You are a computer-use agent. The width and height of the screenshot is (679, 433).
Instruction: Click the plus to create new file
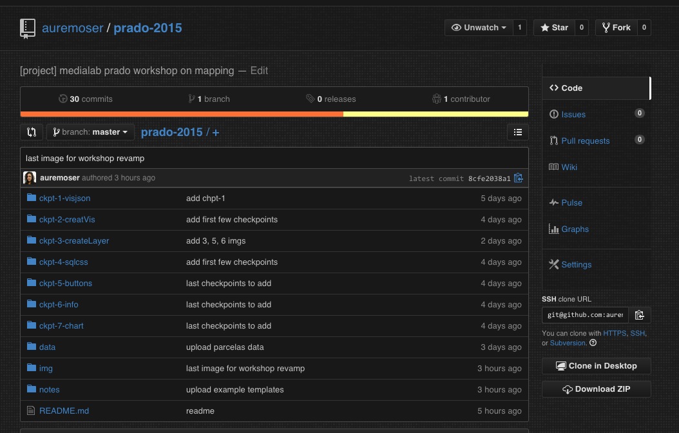tap(216, 133)
